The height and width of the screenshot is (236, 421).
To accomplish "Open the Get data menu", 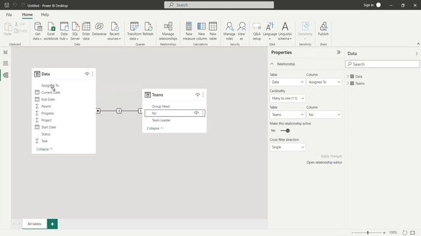I will (37, 31).
